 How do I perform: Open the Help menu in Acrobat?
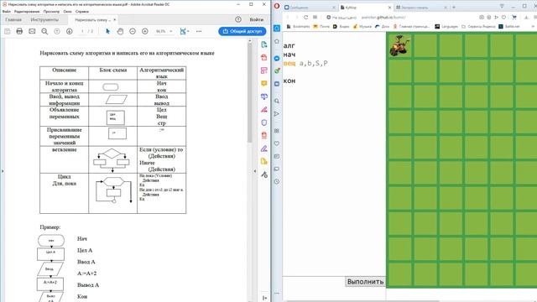click(82, 11)
